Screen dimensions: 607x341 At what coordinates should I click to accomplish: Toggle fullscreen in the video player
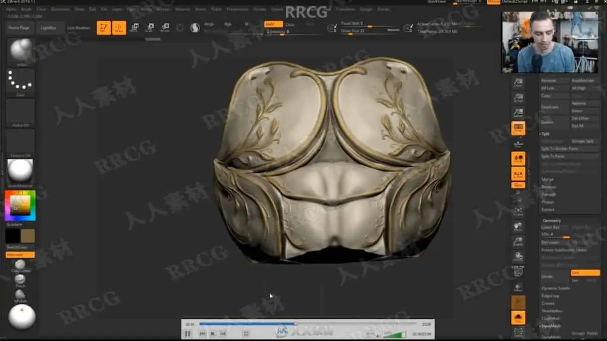[x=246, y=333]
